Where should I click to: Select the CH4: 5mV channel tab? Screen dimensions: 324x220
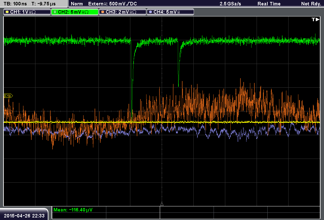point(170,12)
